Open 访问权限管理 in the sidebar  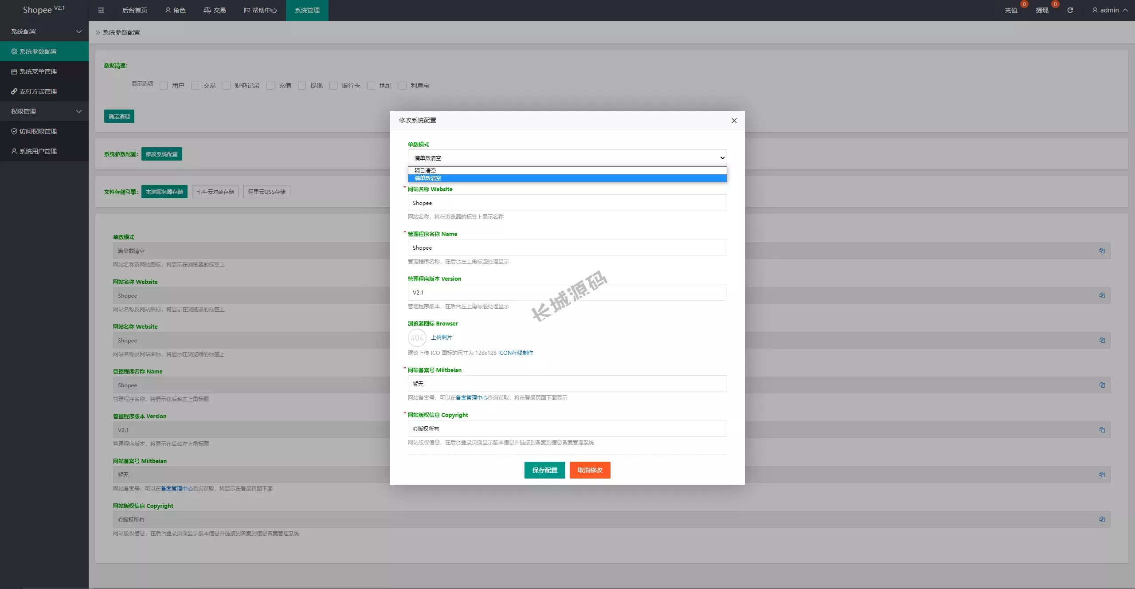click(44, 131)
